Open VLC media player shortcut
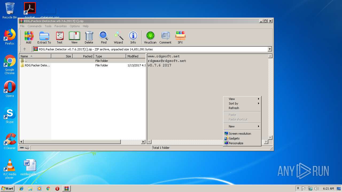Image resolution: width=342 pixels, height=192 pixels. pyautogui.click(x=10, y=169)
